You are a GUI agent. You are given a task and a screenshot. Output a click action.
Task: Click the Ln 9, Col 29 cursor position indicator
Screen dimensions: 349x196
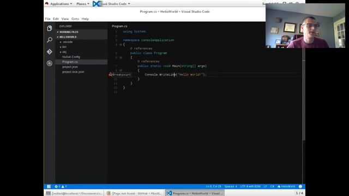coord(213,186)
